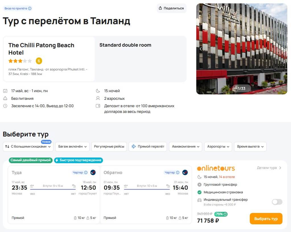Viewport: 291px width, 232px height.
Task: Click the landing icon near 12:50 arrival
Action: point(74,186)
